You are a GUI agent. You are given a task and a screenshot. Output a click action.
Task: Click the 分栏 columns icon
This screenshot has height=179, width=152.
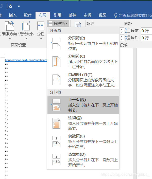[x=41, y=26]
